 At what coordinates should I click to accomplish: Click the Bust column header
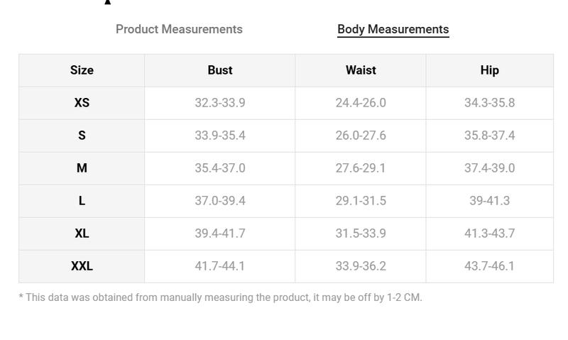(220, 70)
